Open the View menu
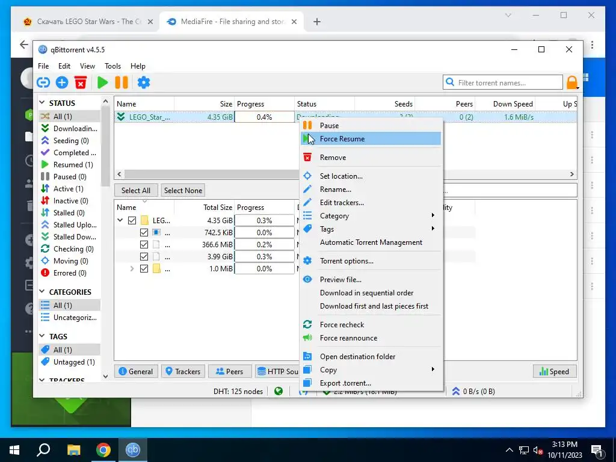Viewport: 616px width, 462px height. 87,66
